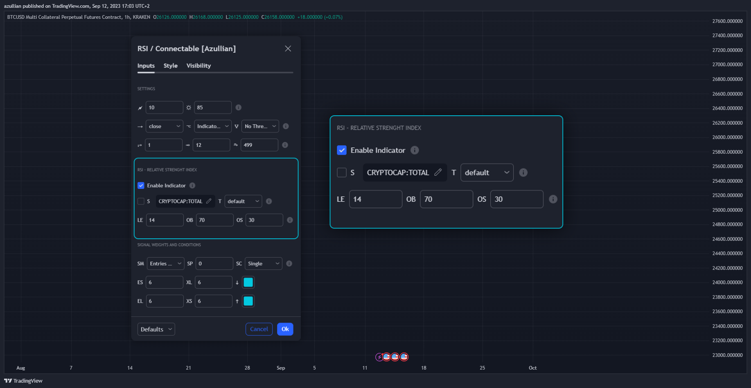Click the info icon next to the dialog's OS 30 field
751x388 pixels.
tap(290, 220)
